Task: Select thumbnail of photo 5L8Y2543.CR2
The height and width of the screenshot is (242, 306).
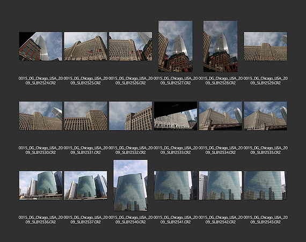Action: [265, 186]
